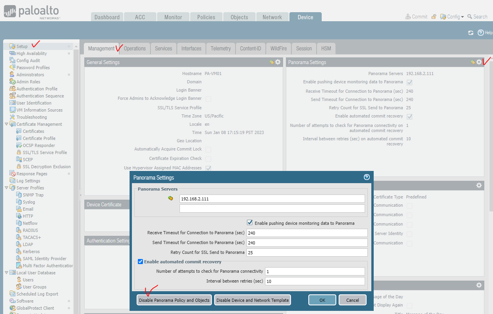Click the refresh icon near Help
The image size is (493, 314).
point(471,33)
